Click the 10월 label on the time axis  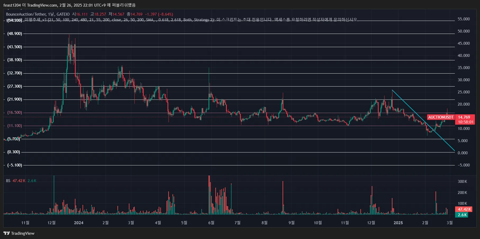[318, 223]
